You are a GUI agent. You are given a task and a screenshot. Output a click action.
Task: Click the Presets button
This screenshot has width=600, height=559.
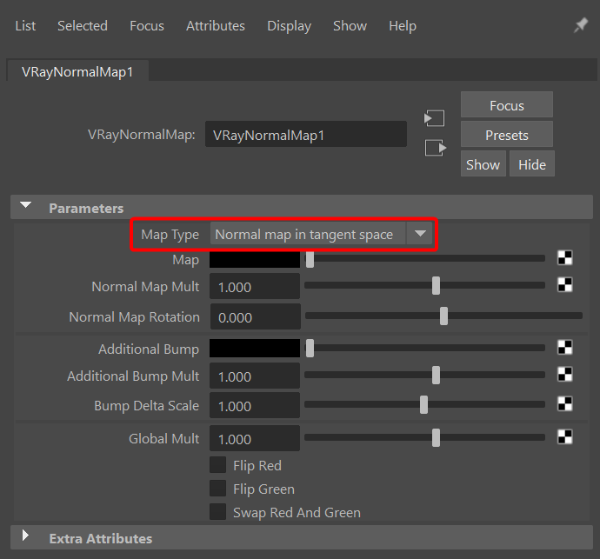[x=506, y=135]
